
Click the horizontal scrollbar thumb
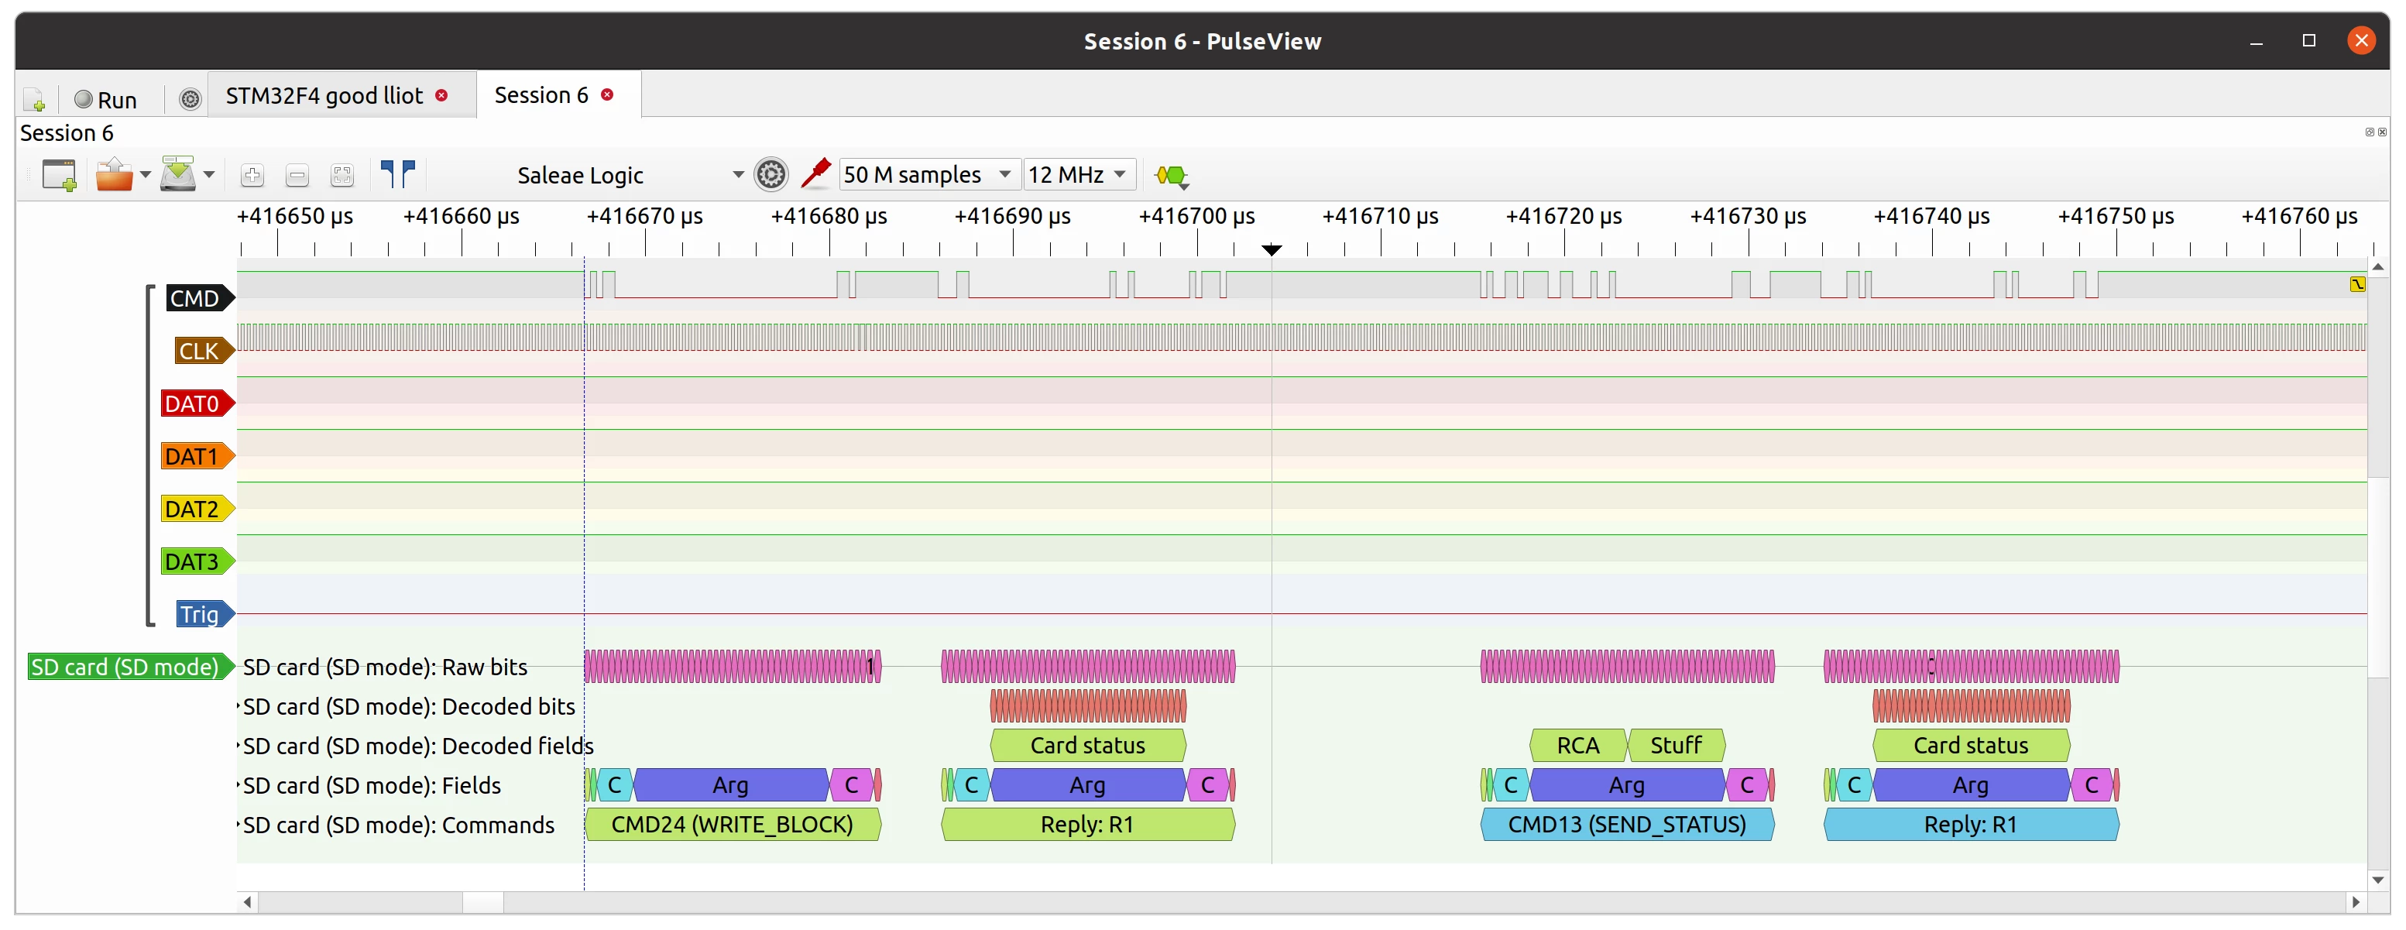(x=483, y=902)
